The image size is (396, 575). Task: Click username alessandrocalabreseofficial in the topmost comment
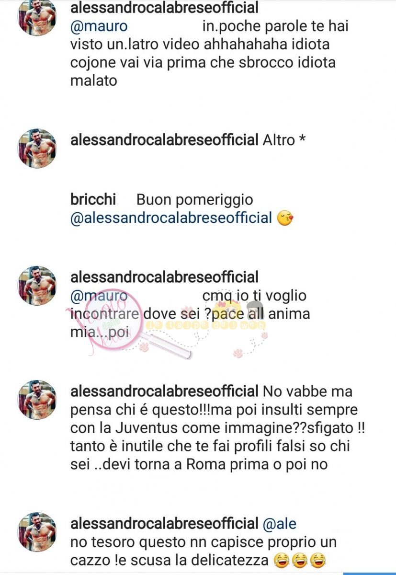[164, 7]
